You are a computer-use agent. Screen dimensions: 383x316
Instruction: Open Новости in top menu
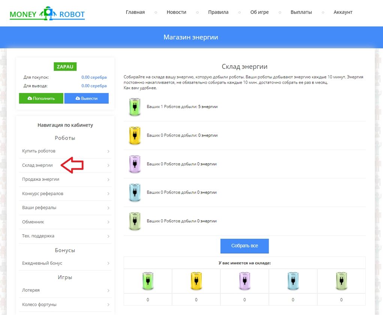click(177, 12)
